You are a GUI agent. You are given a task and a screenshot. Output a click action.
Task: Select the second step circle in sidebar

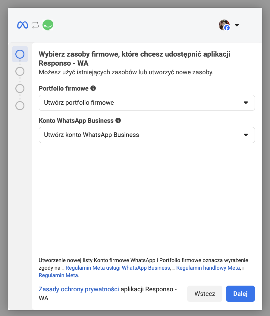20,71
